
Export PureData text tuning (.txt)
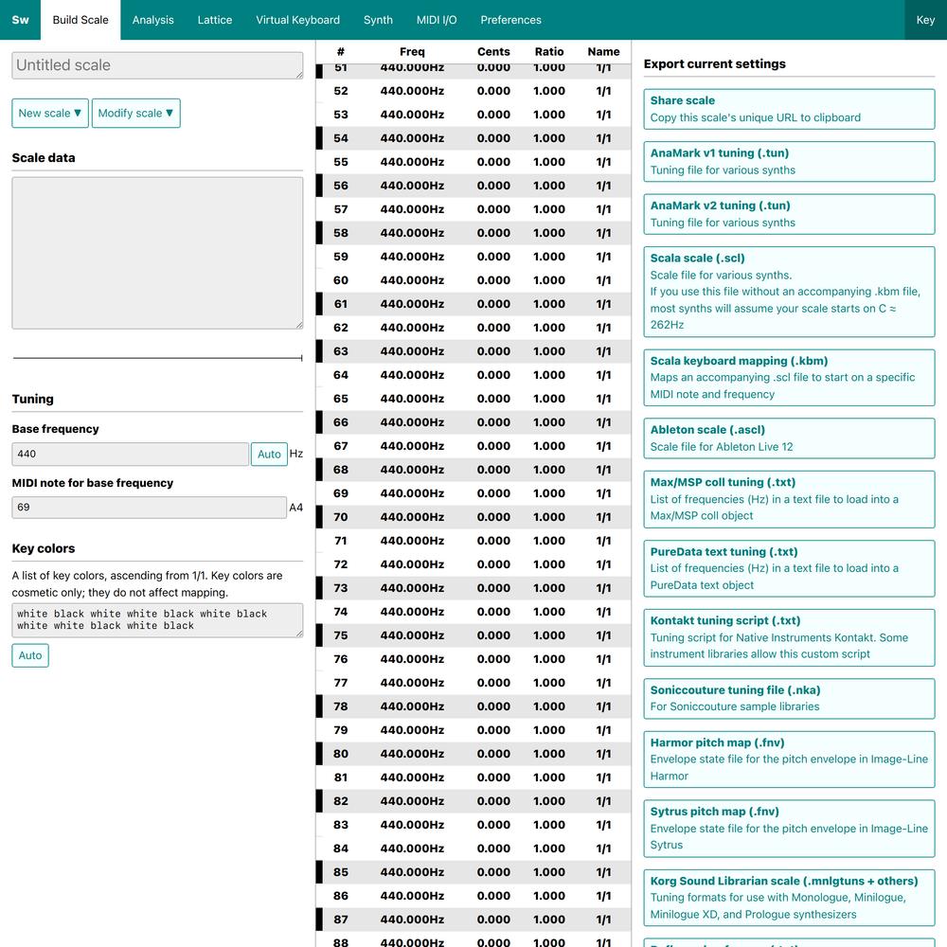point(789,568)
